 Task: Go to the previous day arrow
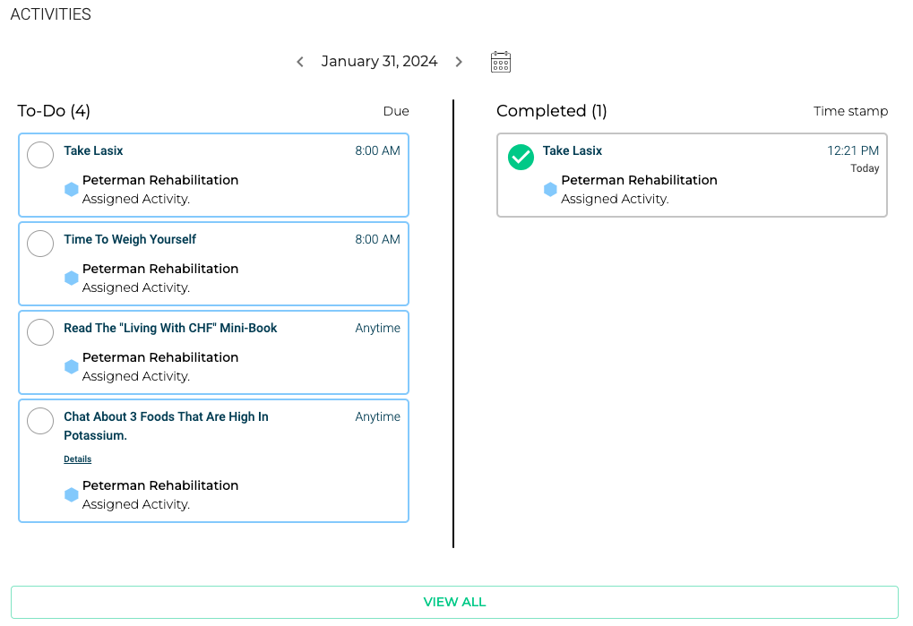point(300,62)
